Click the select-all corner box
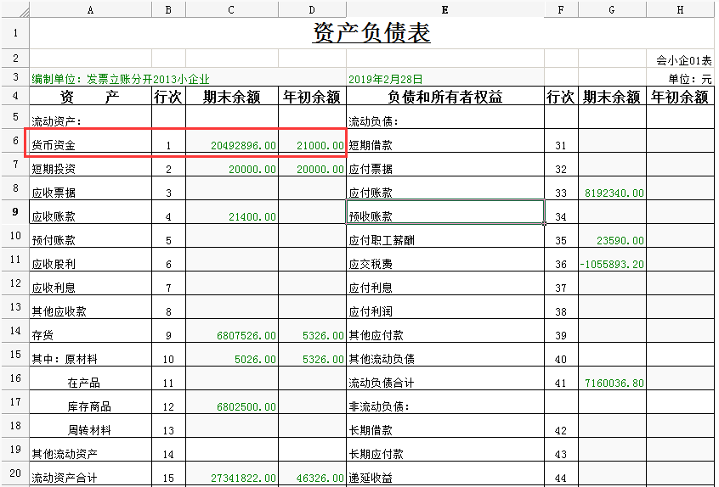 [15, 9]
